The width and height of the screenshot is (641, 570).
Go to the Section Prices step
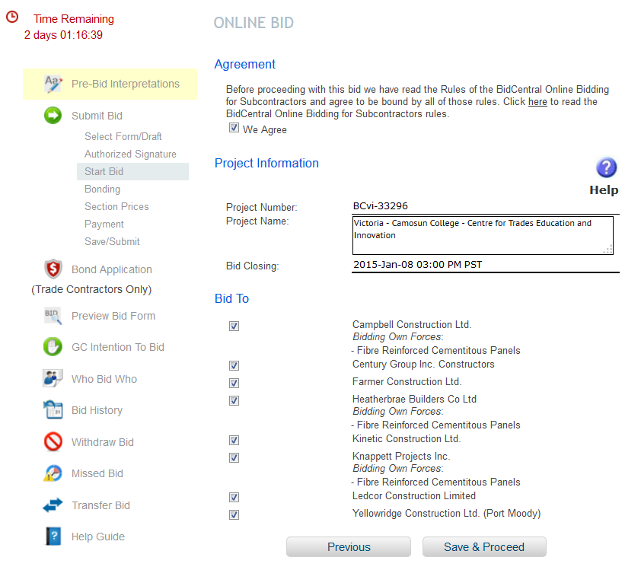pyautogui.click(x=116, y=207)
